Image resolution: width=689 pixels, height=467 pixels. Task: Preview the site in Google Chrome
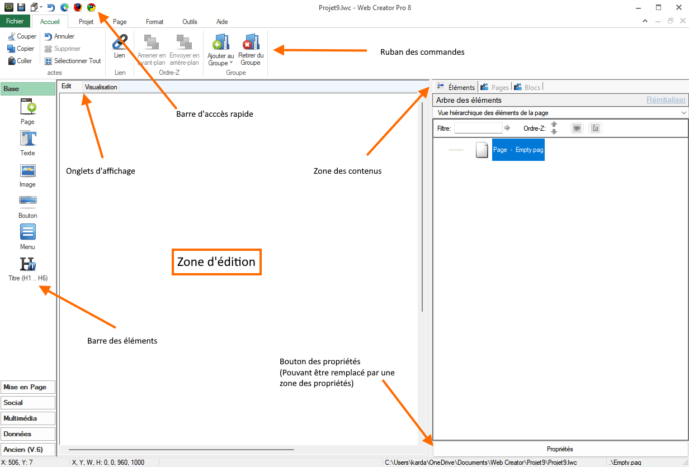pyautogui.click(x=91, y=7)
